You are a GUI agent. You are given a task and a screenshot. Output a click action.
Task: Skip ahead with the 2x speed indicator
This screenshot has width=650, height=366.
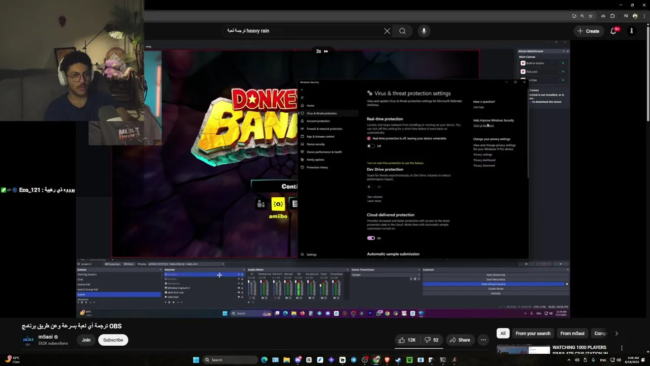[322, 51]
